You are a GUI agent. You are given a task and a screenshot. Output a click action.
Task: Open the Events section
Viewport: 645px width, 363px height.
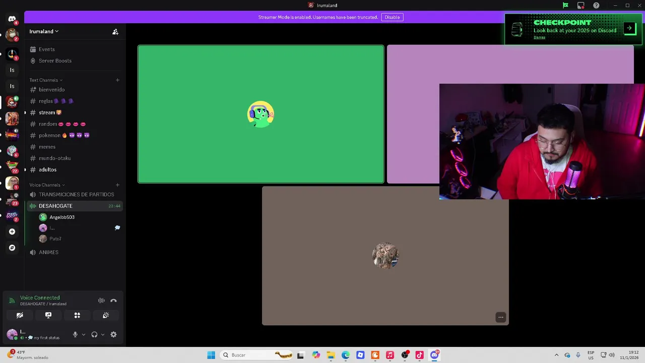pos(76,49)
